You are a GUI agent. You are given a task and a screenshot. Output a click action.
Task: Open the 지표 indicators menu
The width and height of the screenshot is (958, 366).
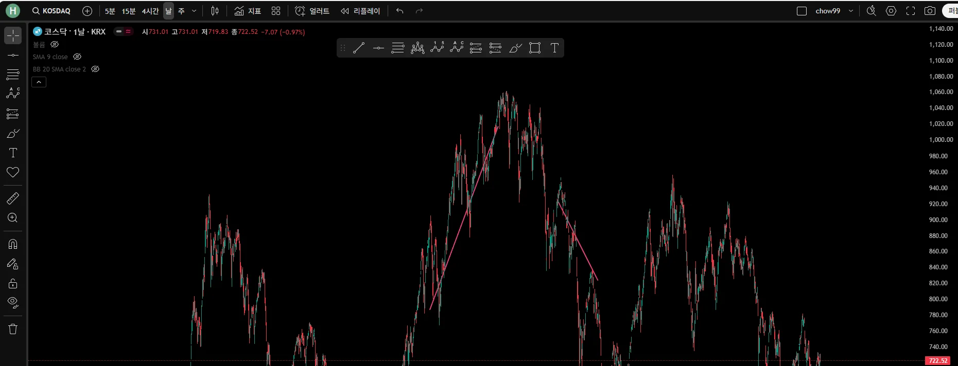tap(248, 11)
